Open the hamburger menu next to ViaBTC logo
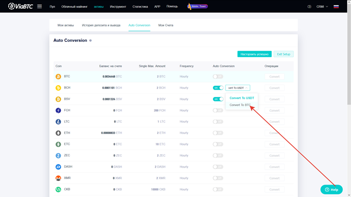Screen dimensions: 351x197 40,7
